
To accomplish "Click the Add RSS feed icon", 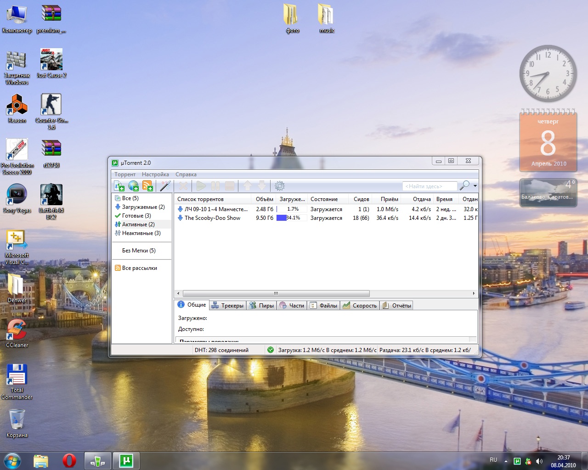I will point(147,186).
